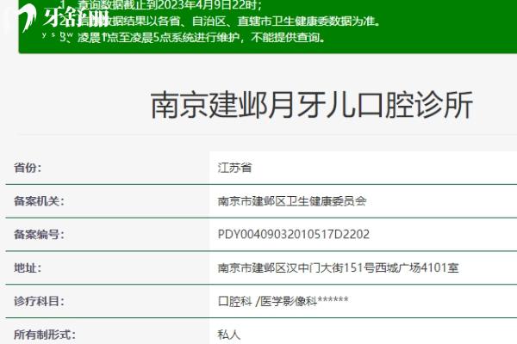Click notice line about 2023年4月9日22时 data cutoff
Screen dimensions: 517x344
tap(160, 5)
